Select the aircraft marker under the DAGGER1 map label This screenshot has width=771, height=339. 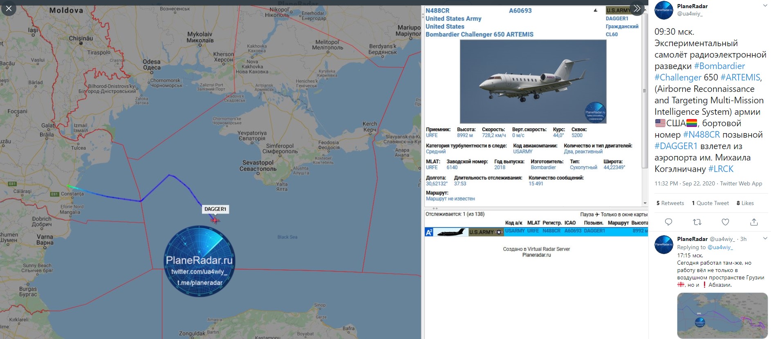pos(215,221)
